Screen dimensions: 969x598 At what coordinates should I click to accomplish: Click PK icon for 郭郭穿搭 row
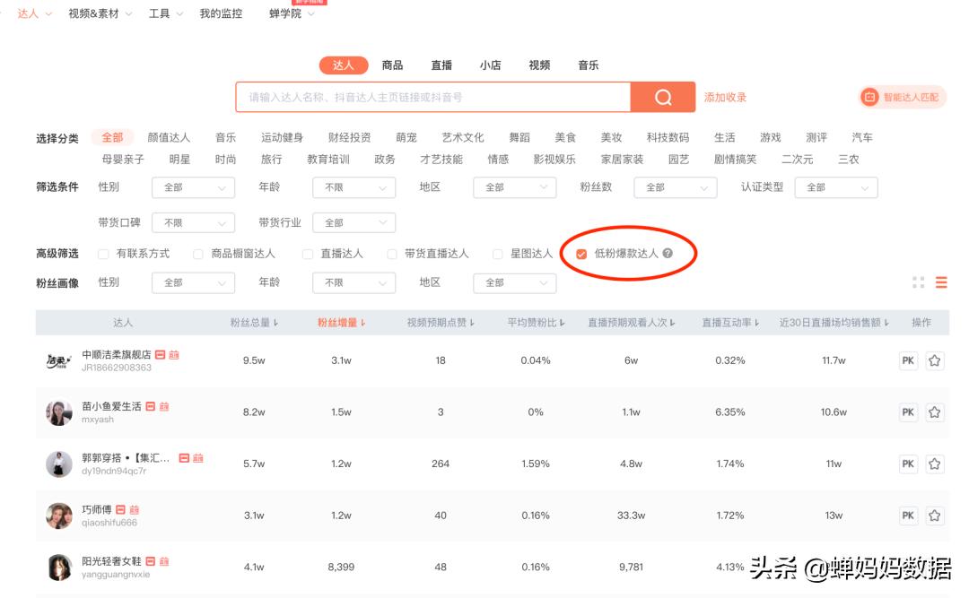(908, 464)
